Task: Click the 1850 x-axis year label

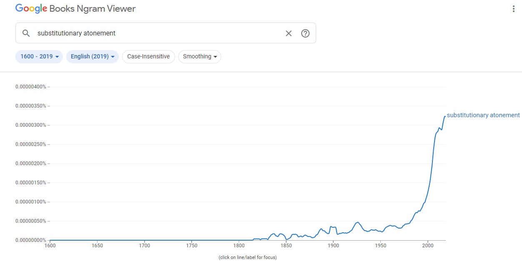Action: [x=286, y=246]
